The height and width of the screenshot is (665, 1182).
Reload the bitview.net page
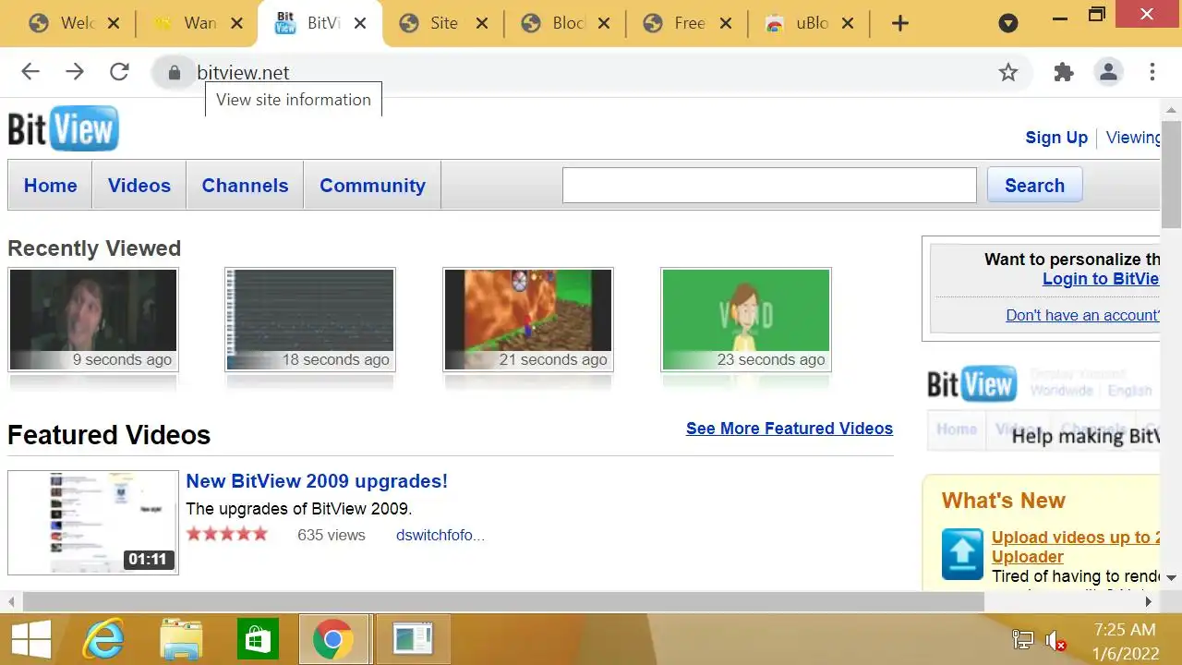(119, 72)
